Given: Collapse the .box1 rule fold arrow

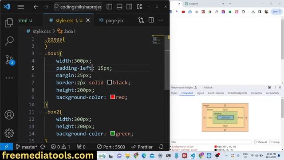Looking at the screenshot, I should (40, 53).
